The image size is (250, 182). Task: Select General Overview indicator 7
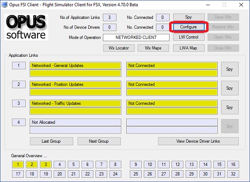coord(101,165)
